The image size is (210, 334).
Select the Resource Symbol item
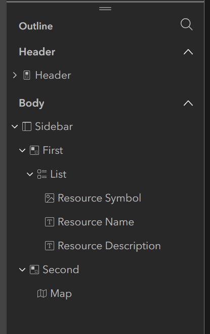tap(99, 198)
